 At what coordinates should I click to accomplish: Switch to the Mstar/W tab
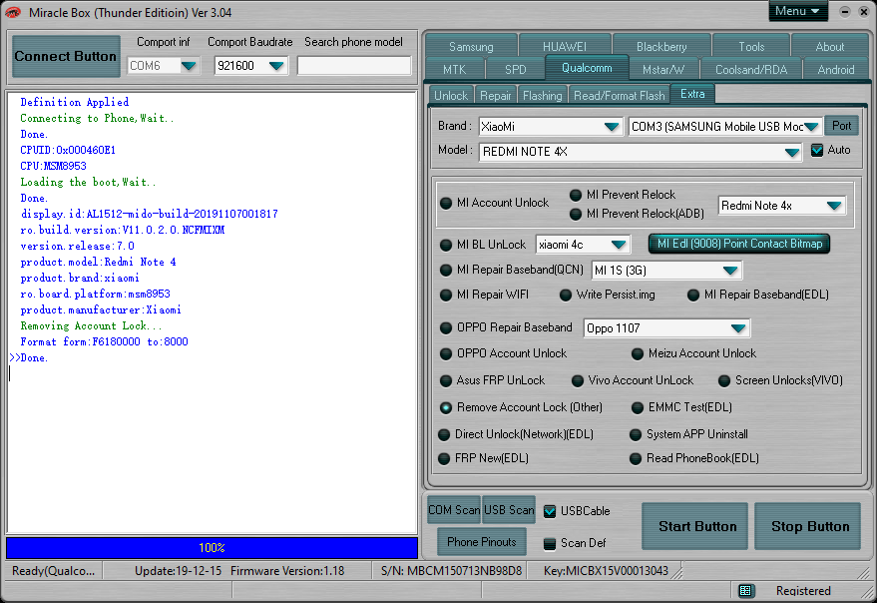tap(663, 70)
